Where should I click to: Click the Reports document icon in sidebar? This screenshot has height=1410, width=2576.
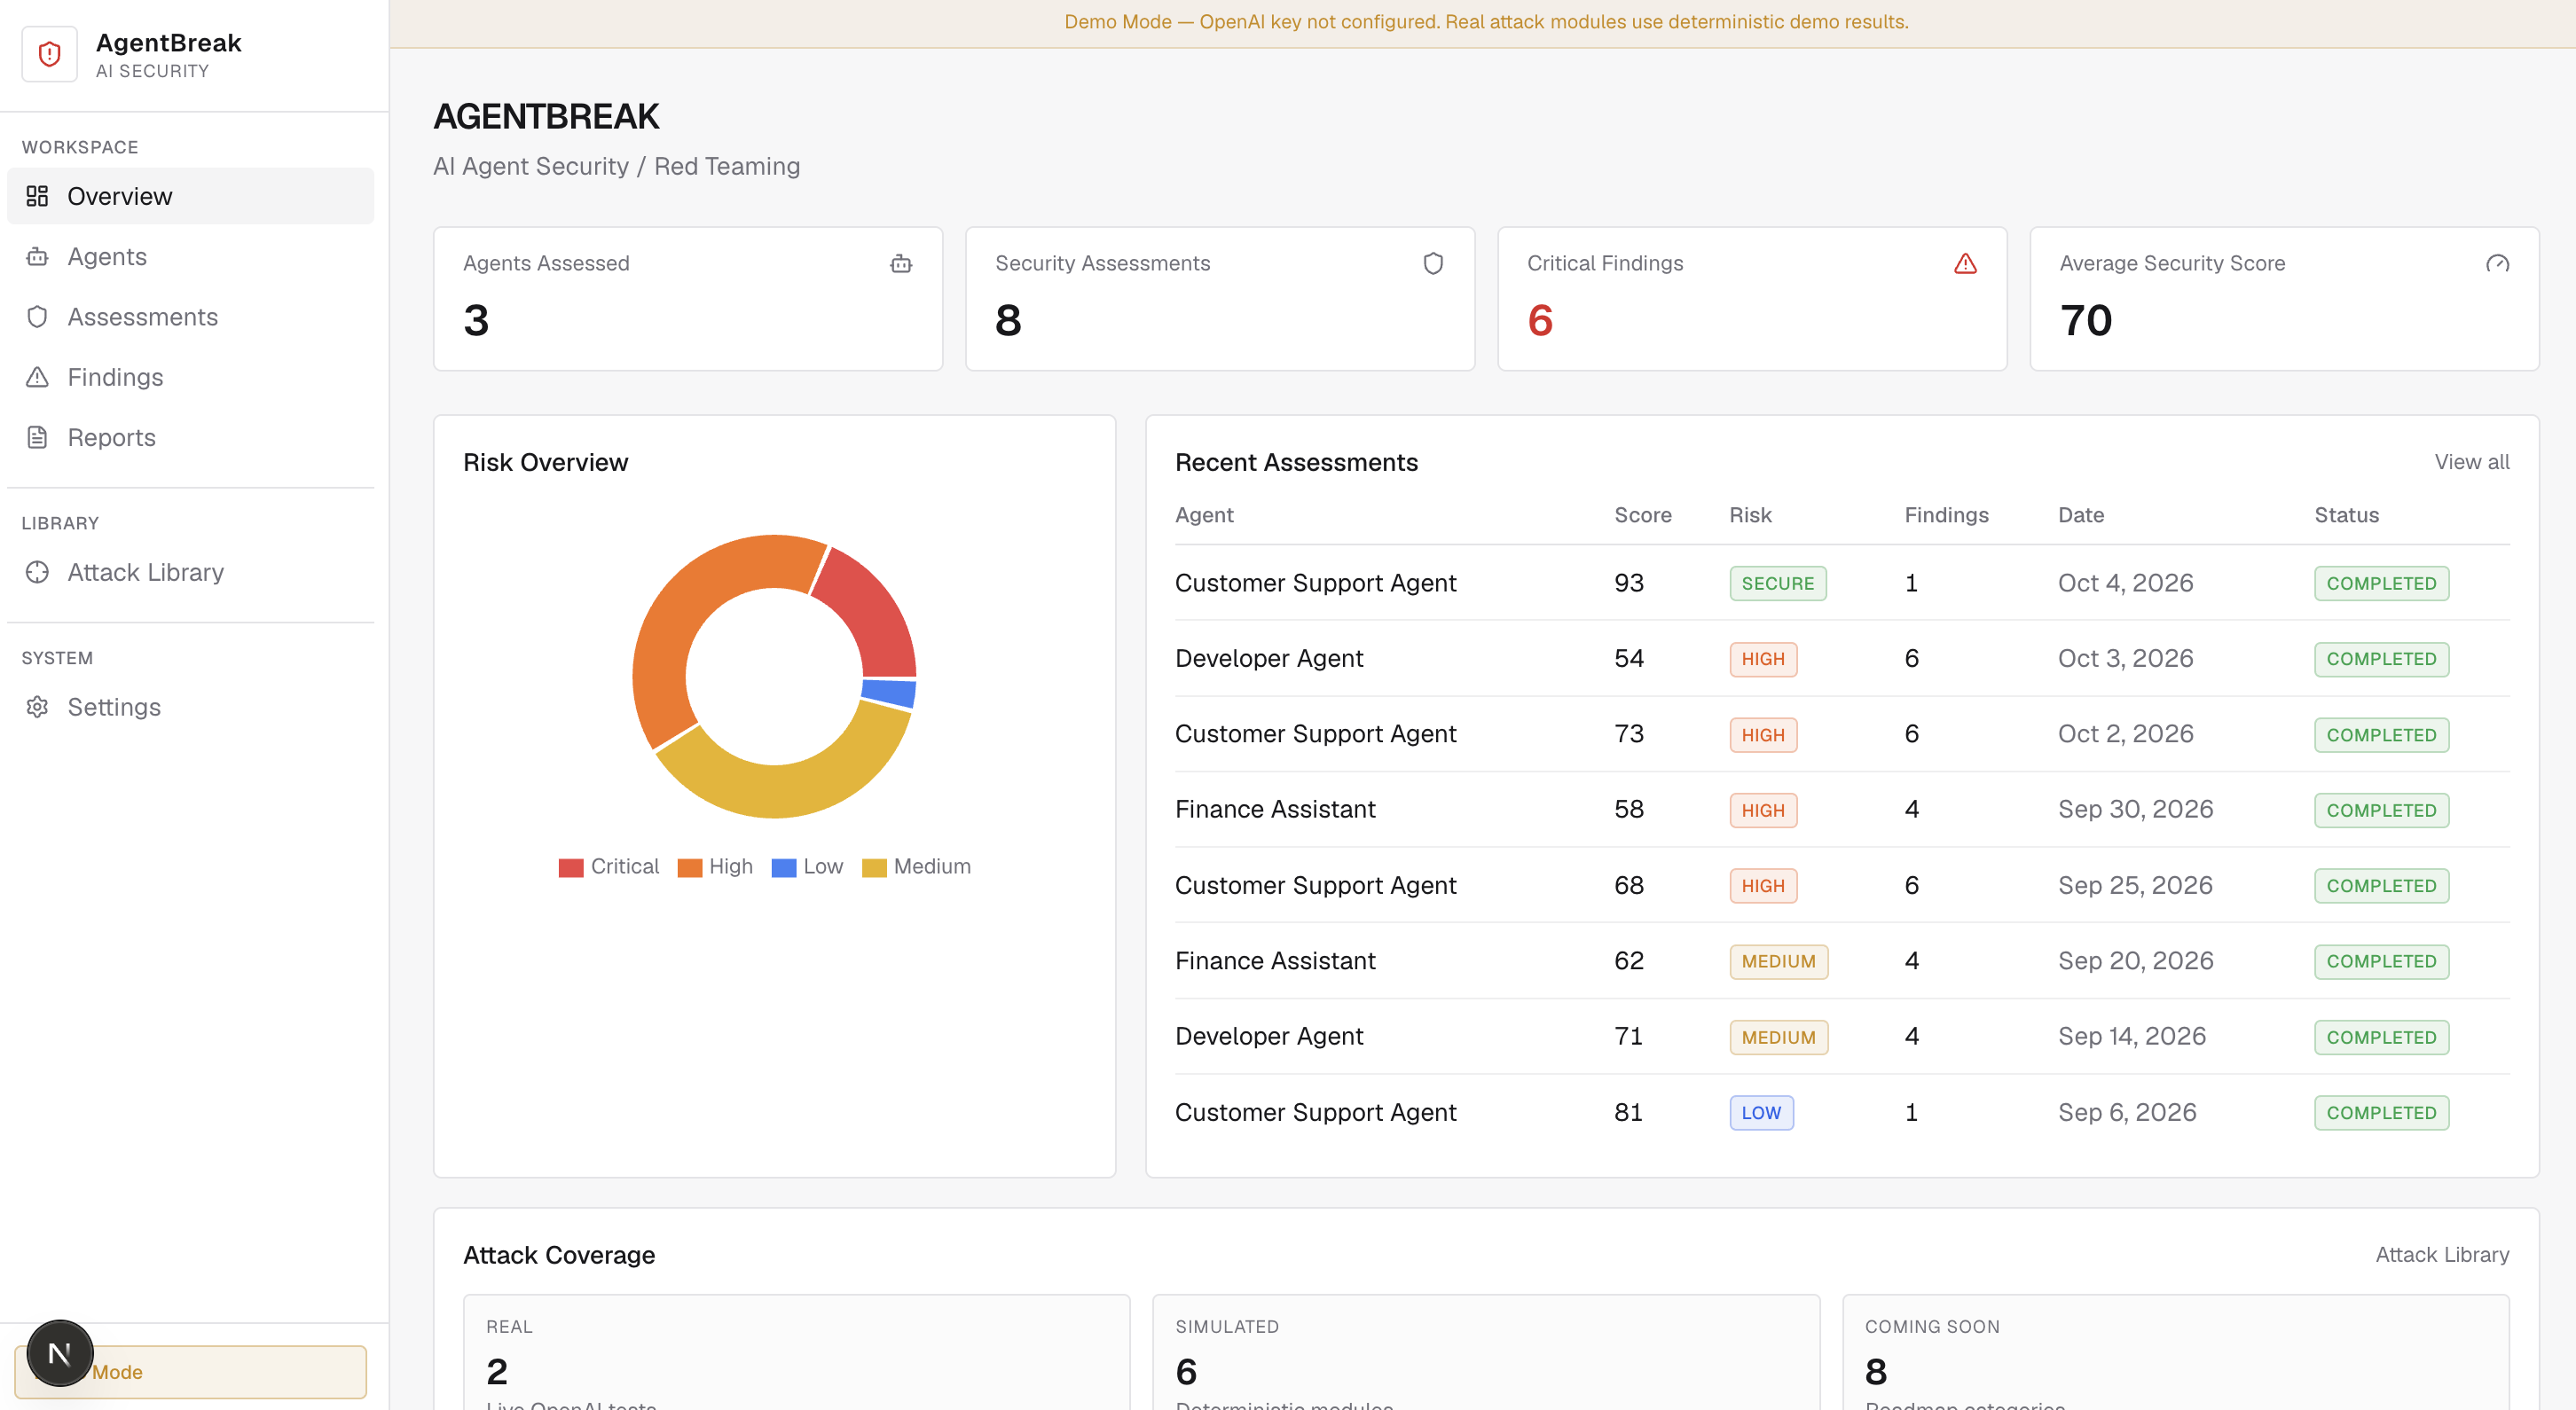click(x=37, y=437)
